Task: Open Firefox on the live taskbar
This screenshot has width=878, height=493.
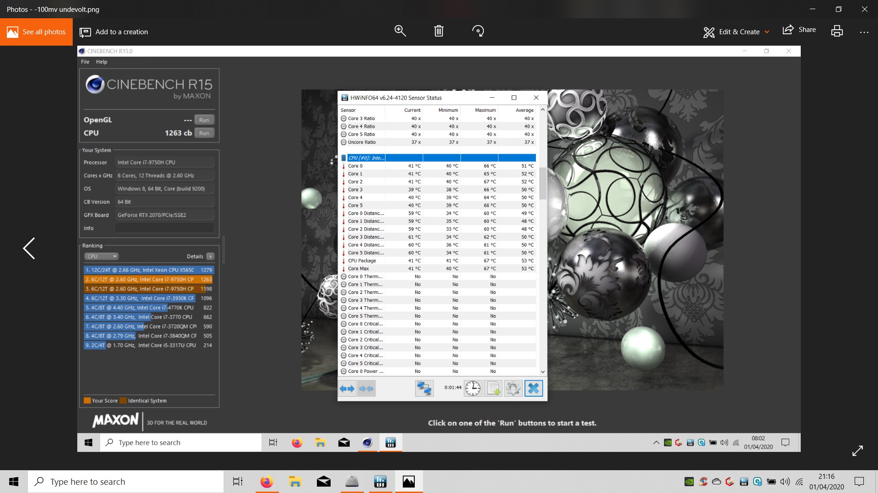Action: tap(267, 482)
